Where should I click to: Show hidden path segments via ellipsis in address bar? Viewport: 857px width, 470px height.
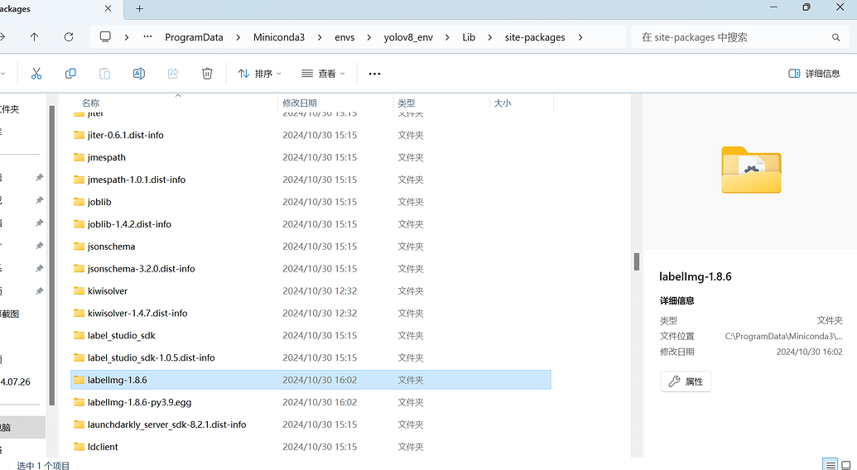tap(147, 37)
